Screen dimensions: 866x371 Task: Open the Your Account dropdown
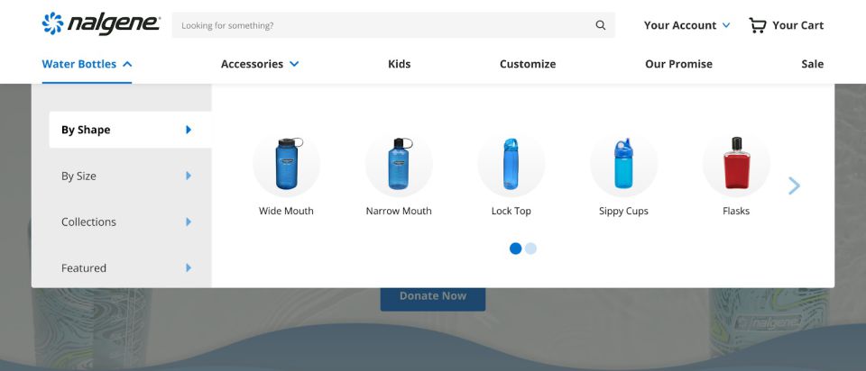686,25
